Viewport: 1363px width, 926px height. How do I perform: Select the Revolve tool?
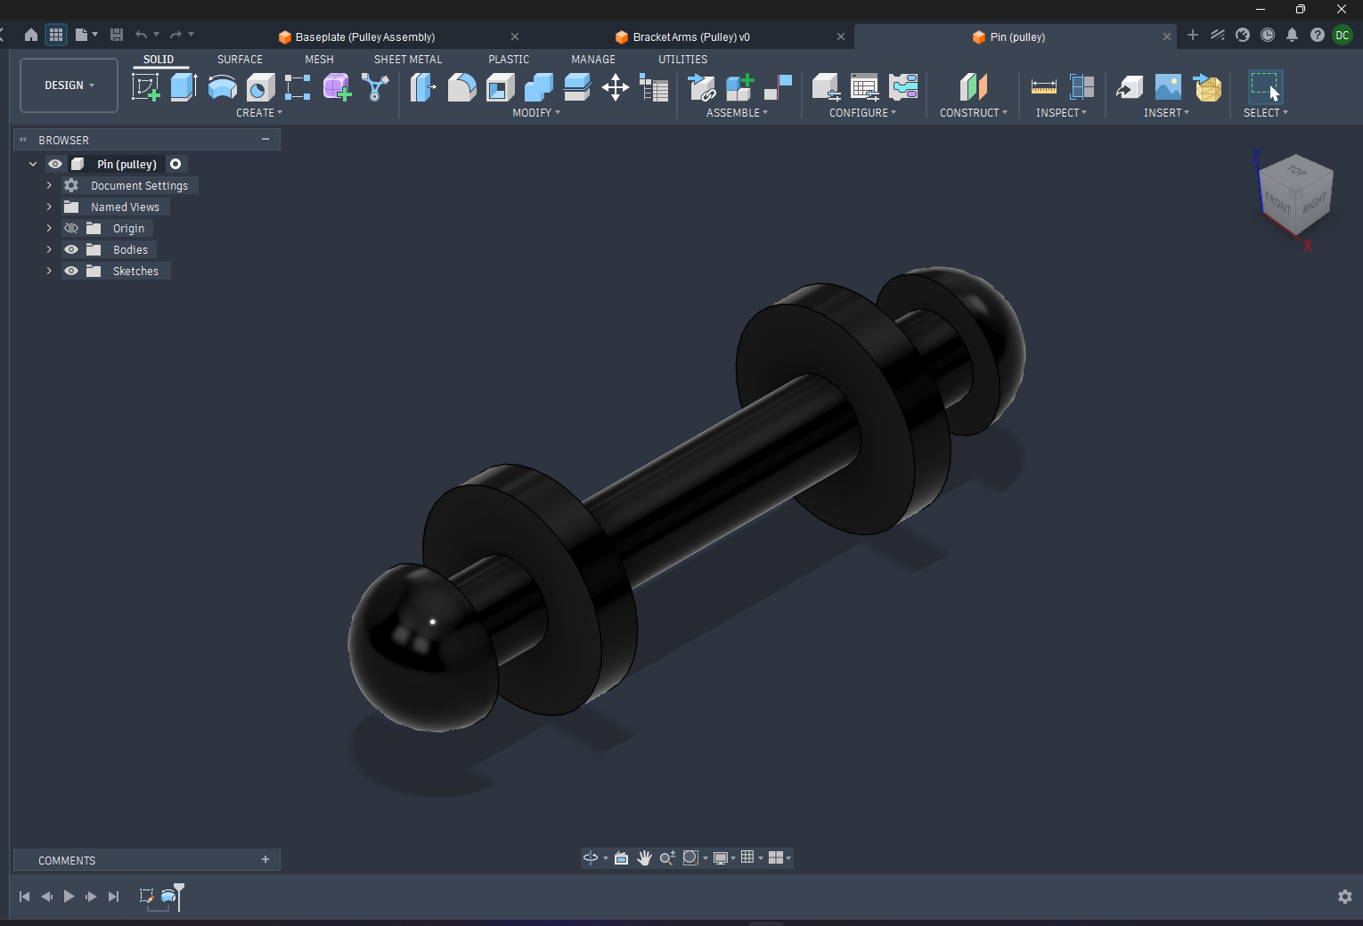coord(222,87)
